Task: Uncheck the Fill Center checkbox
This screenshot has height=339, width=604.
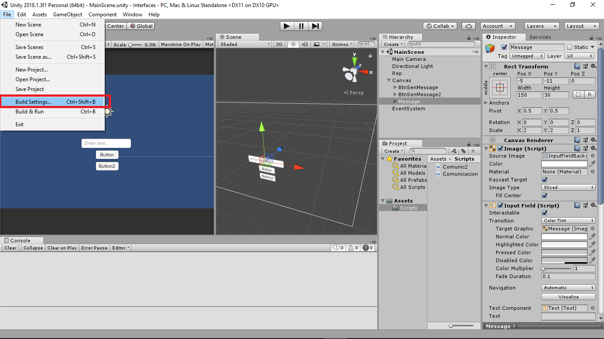Action: click(544, 196)
